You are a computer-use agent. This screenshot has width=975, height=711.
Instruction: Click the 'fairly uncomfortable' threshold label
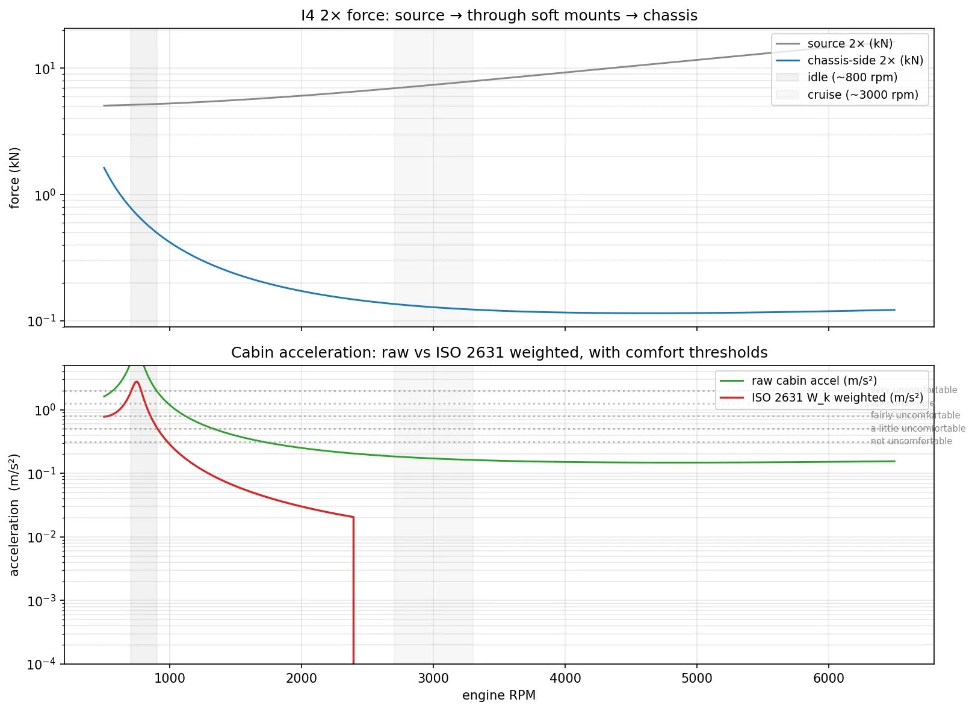[x=915, y=415]
